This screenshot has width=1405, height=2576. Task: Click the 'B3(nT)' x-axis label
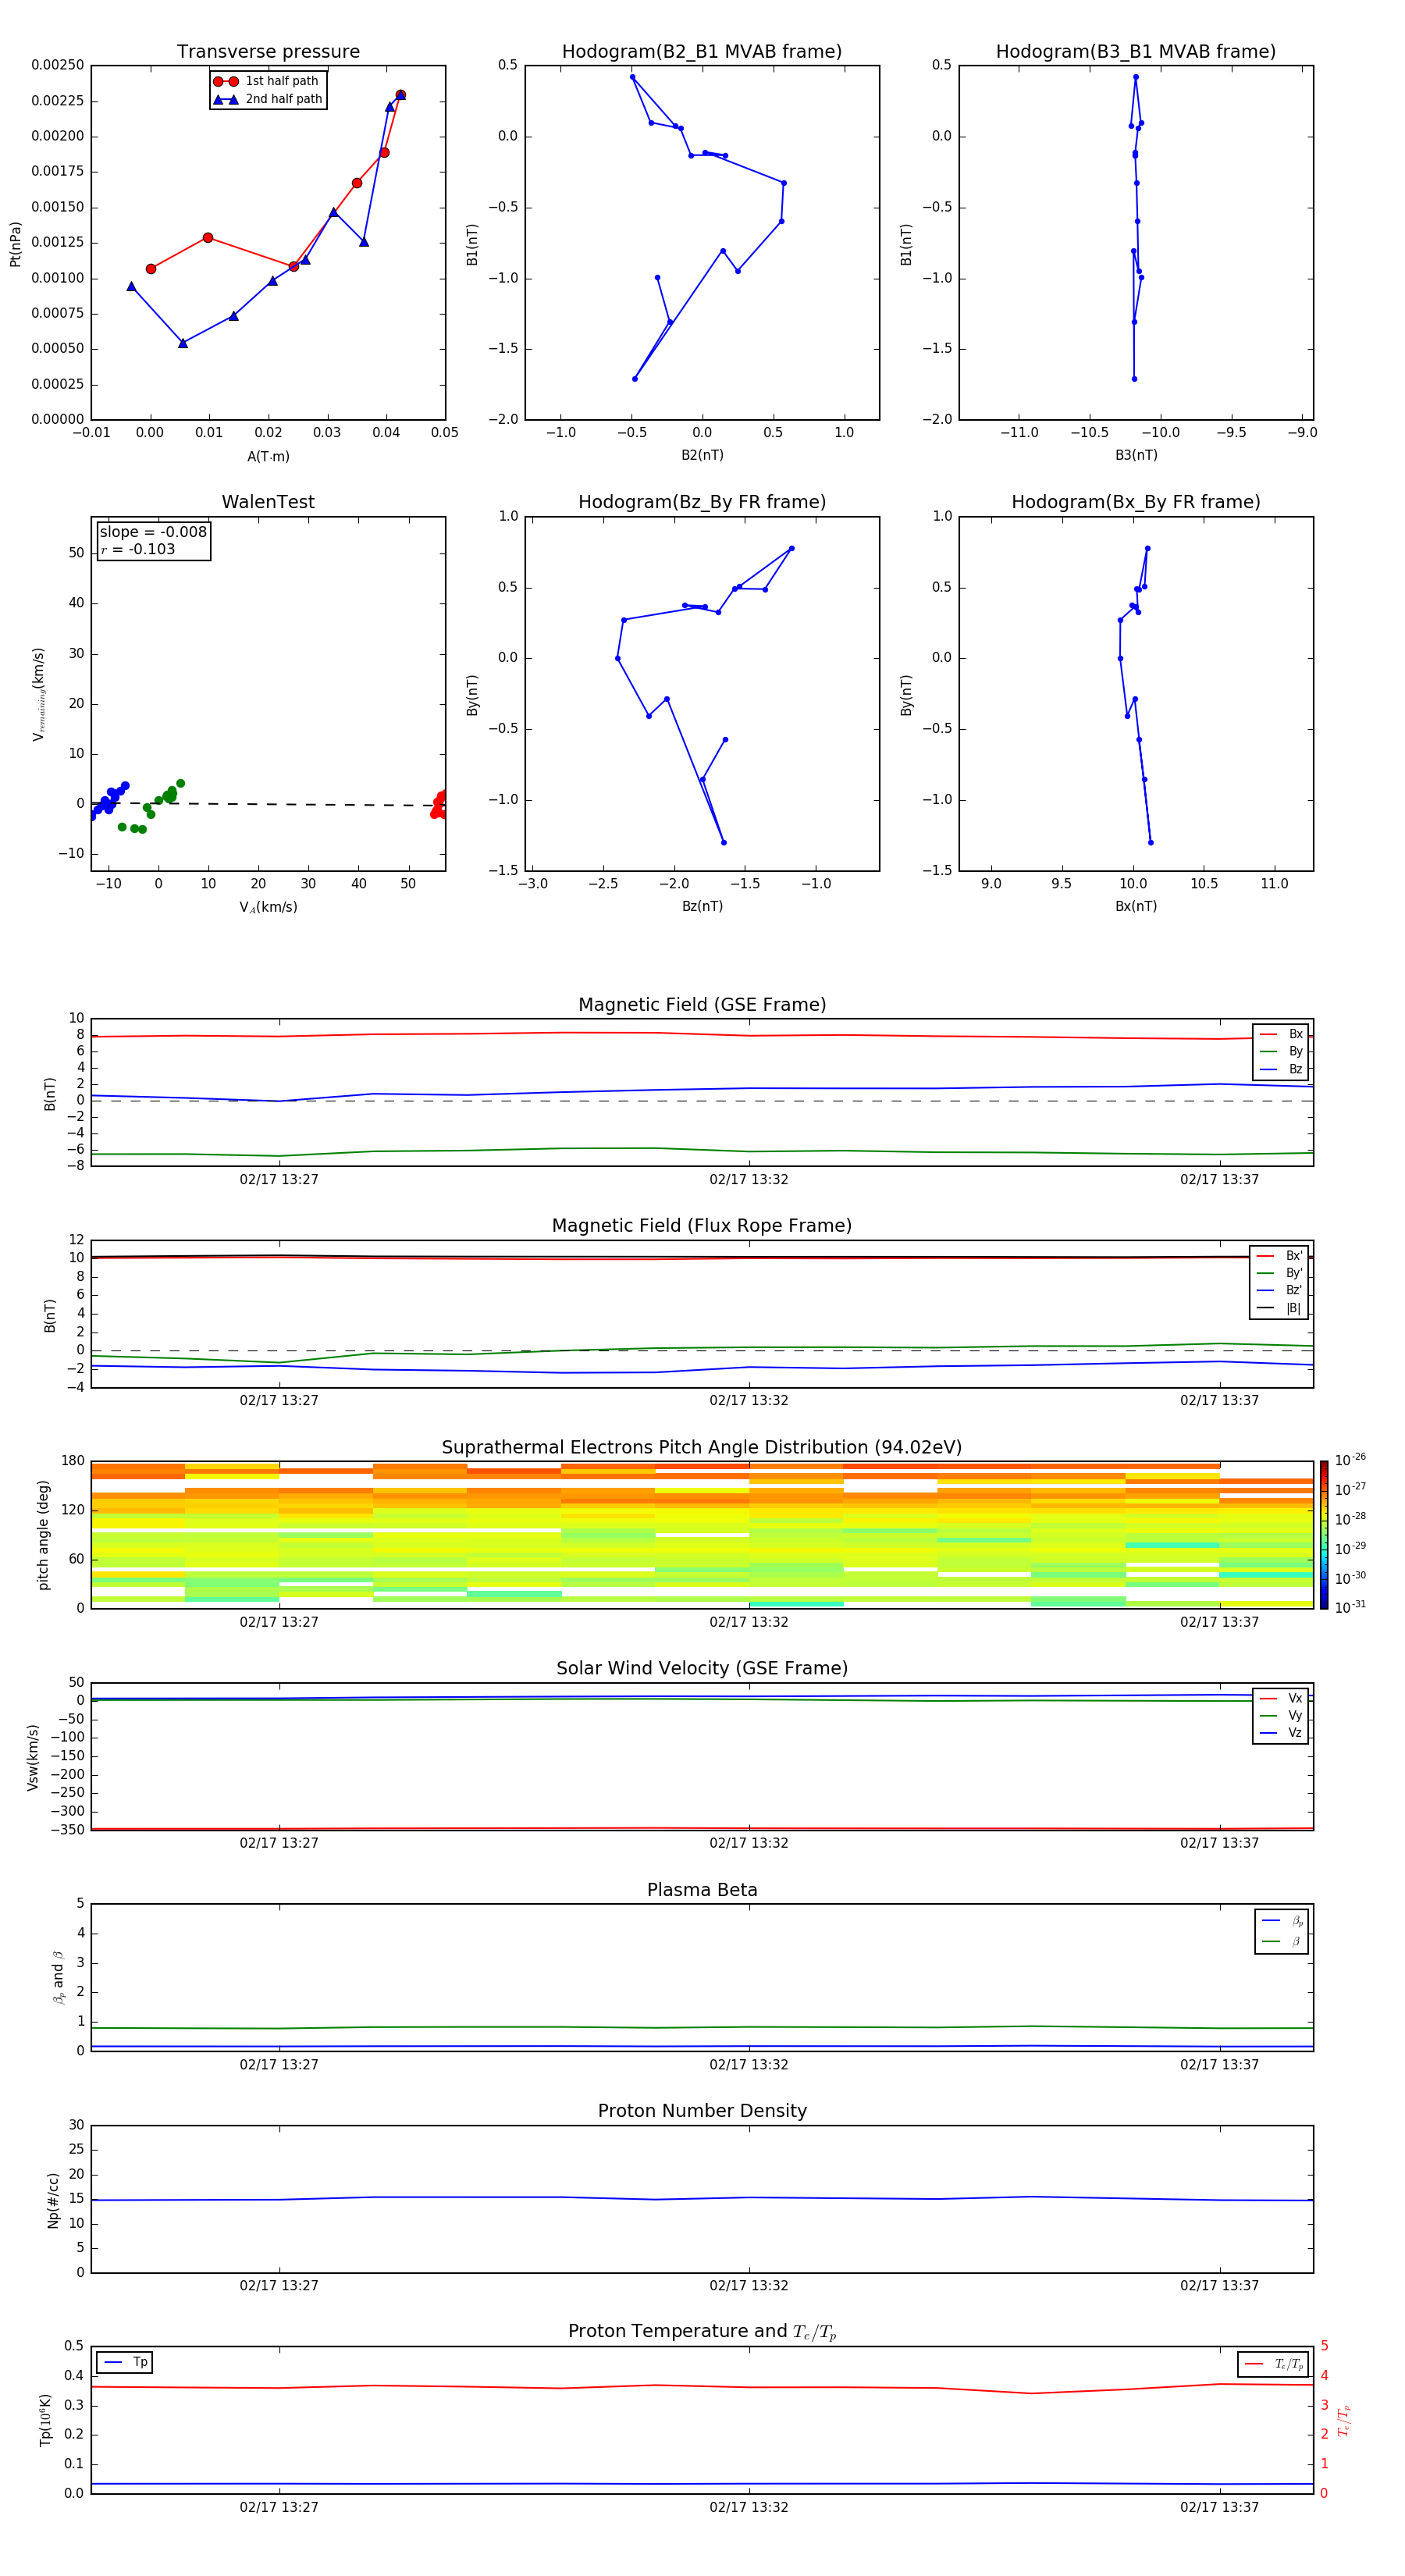pos(1136,455)
